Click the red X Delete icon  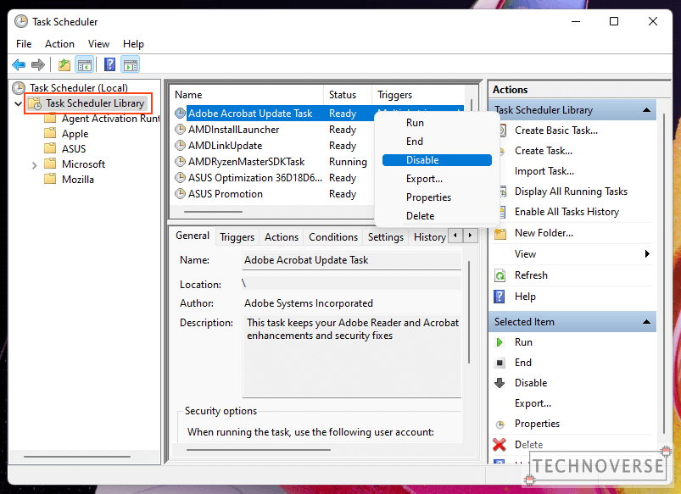pos(500,445)
